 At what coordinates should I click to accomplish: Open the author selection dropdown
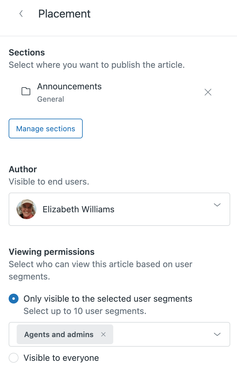click(217, 205)
